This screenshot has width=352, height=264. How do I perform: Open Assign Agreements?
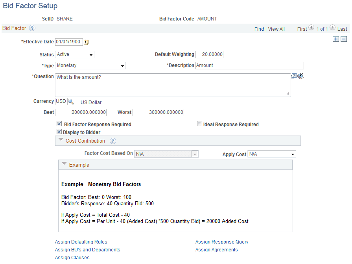pyautogui.click(x=216, y=249)
